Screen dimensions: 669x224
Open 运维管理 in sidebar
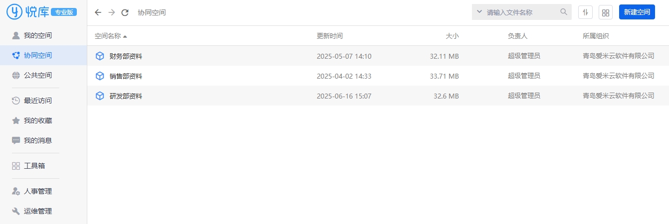click(x=38, y=211)
